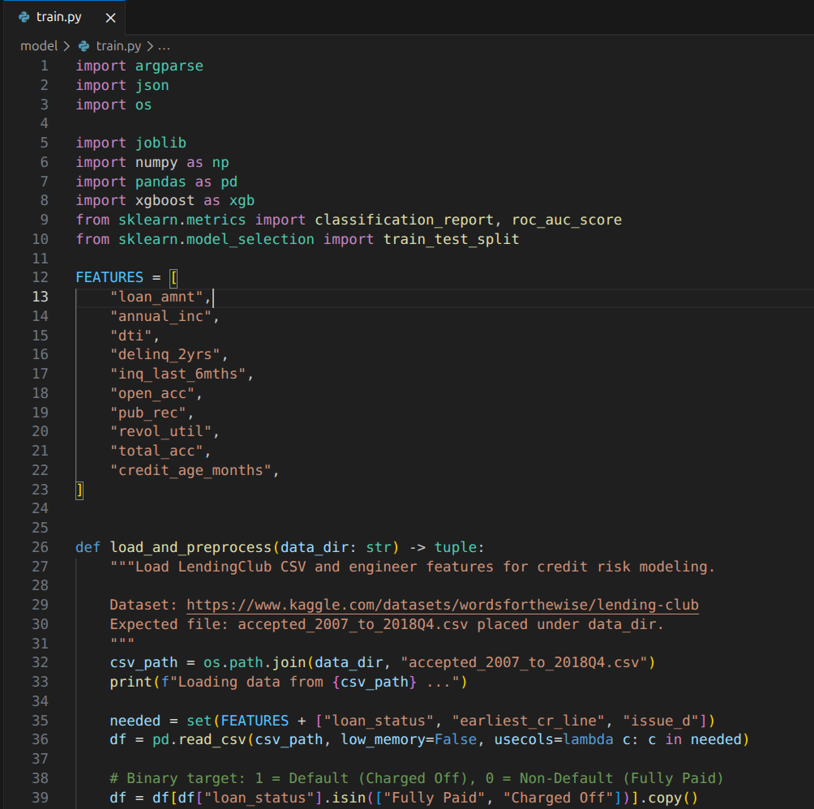Click line number 26 in the gutter
Viewport: 814px width, 809px height.
40,547
